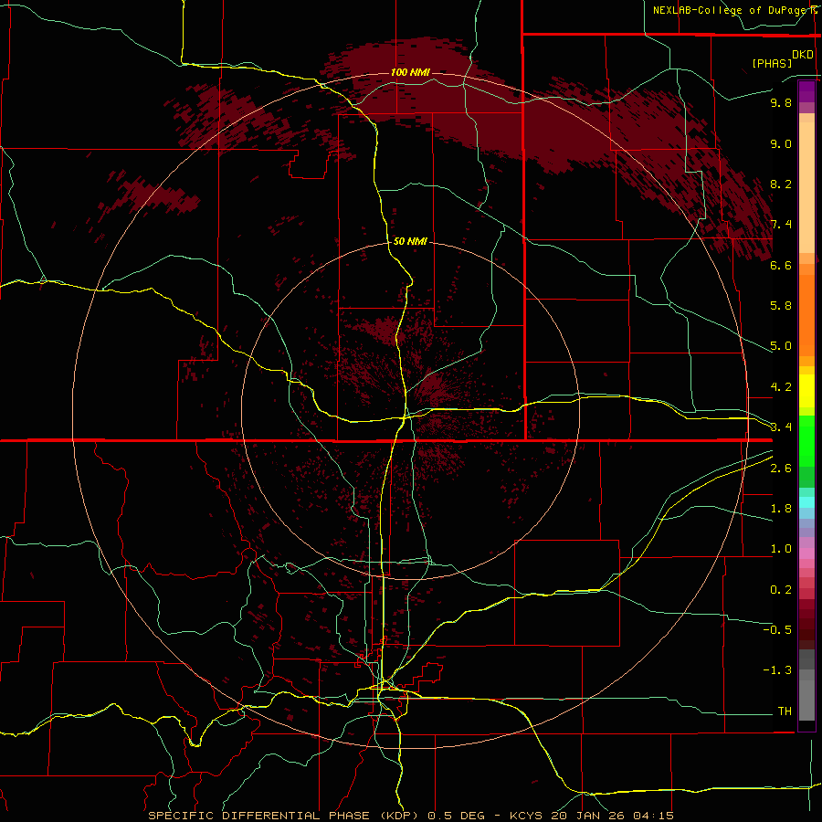Select the -1.3 scale value
The height and width of the screenshot is (822, 822).
click(x=777, y=670)
